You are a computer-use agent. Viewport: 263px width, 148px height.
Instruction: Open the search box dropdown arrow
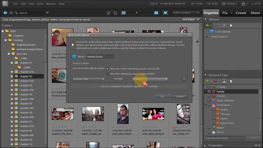[x=47, y=13]
